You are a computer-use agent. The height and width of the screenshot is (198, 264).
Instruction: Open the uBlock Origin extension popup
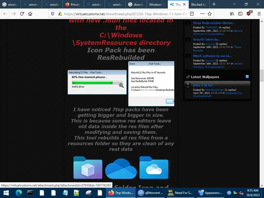(x=249, y=13)
